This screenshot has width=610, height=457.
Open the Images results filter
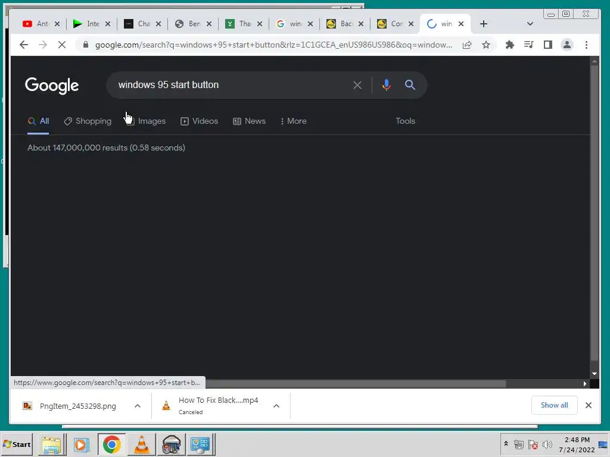point(146,121)
